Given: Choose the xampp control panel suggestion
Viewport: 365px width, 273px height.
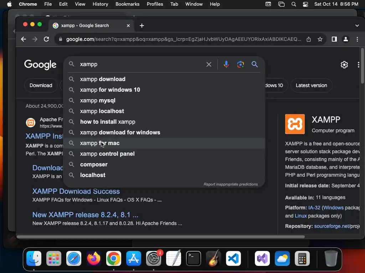Looking at the screenshot, I should [x=164, y=154].
